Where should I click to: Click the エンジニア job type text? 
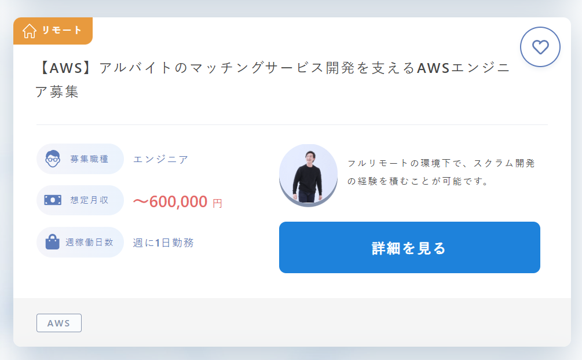161,159
